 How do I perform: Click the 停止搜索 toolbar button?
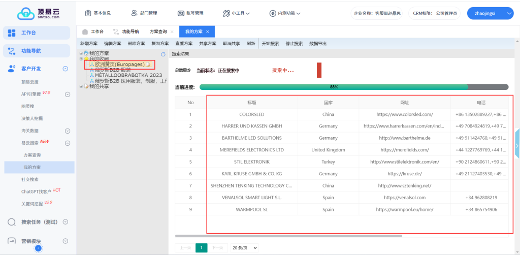(x=295, y=44)
